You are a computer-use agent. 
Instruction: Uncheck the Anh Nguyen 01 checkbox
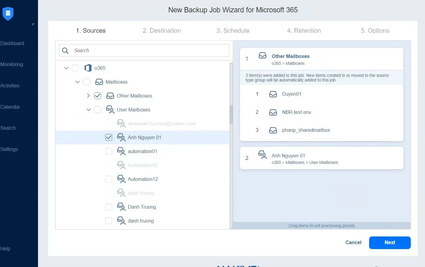108,137
